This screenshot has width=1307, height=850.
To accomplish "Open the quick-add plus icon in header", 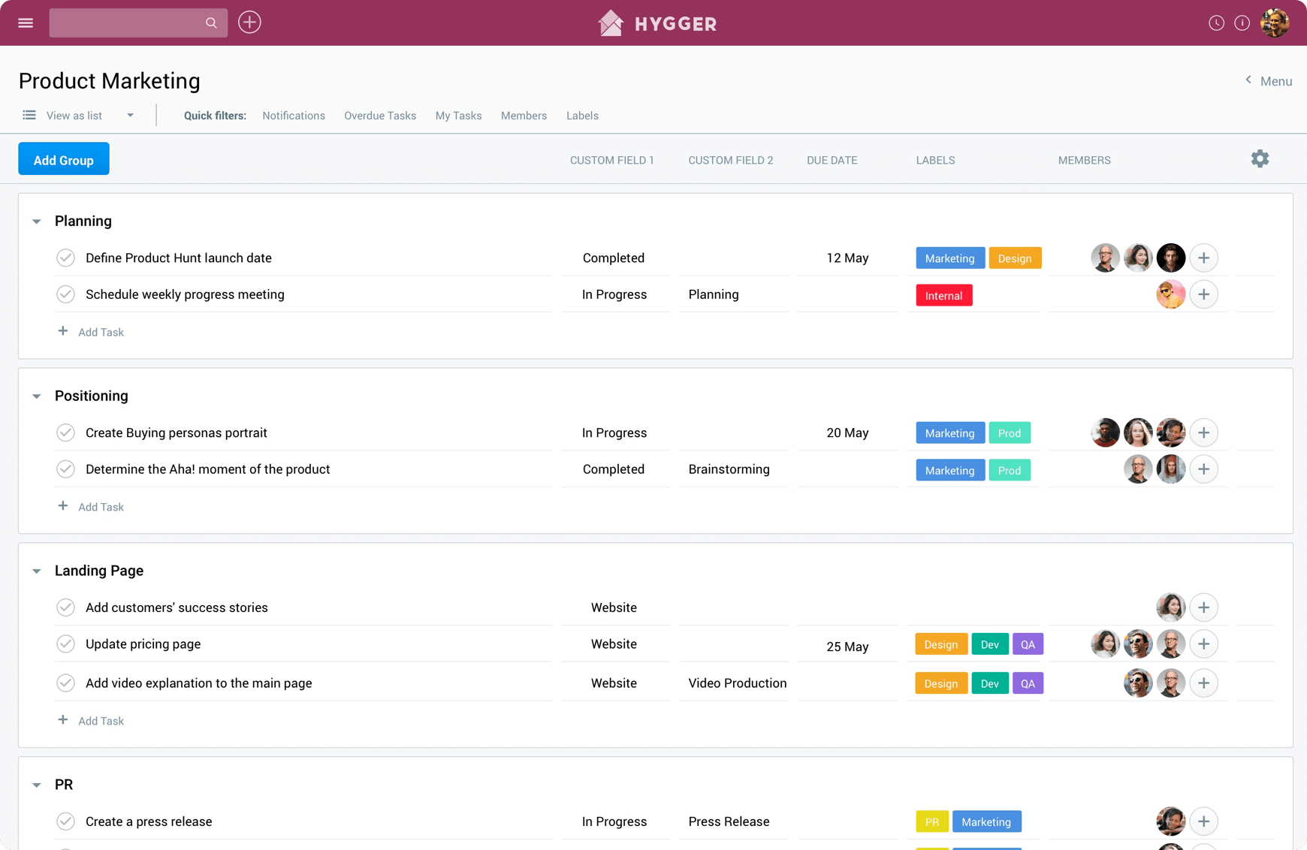I will (249, 22).
